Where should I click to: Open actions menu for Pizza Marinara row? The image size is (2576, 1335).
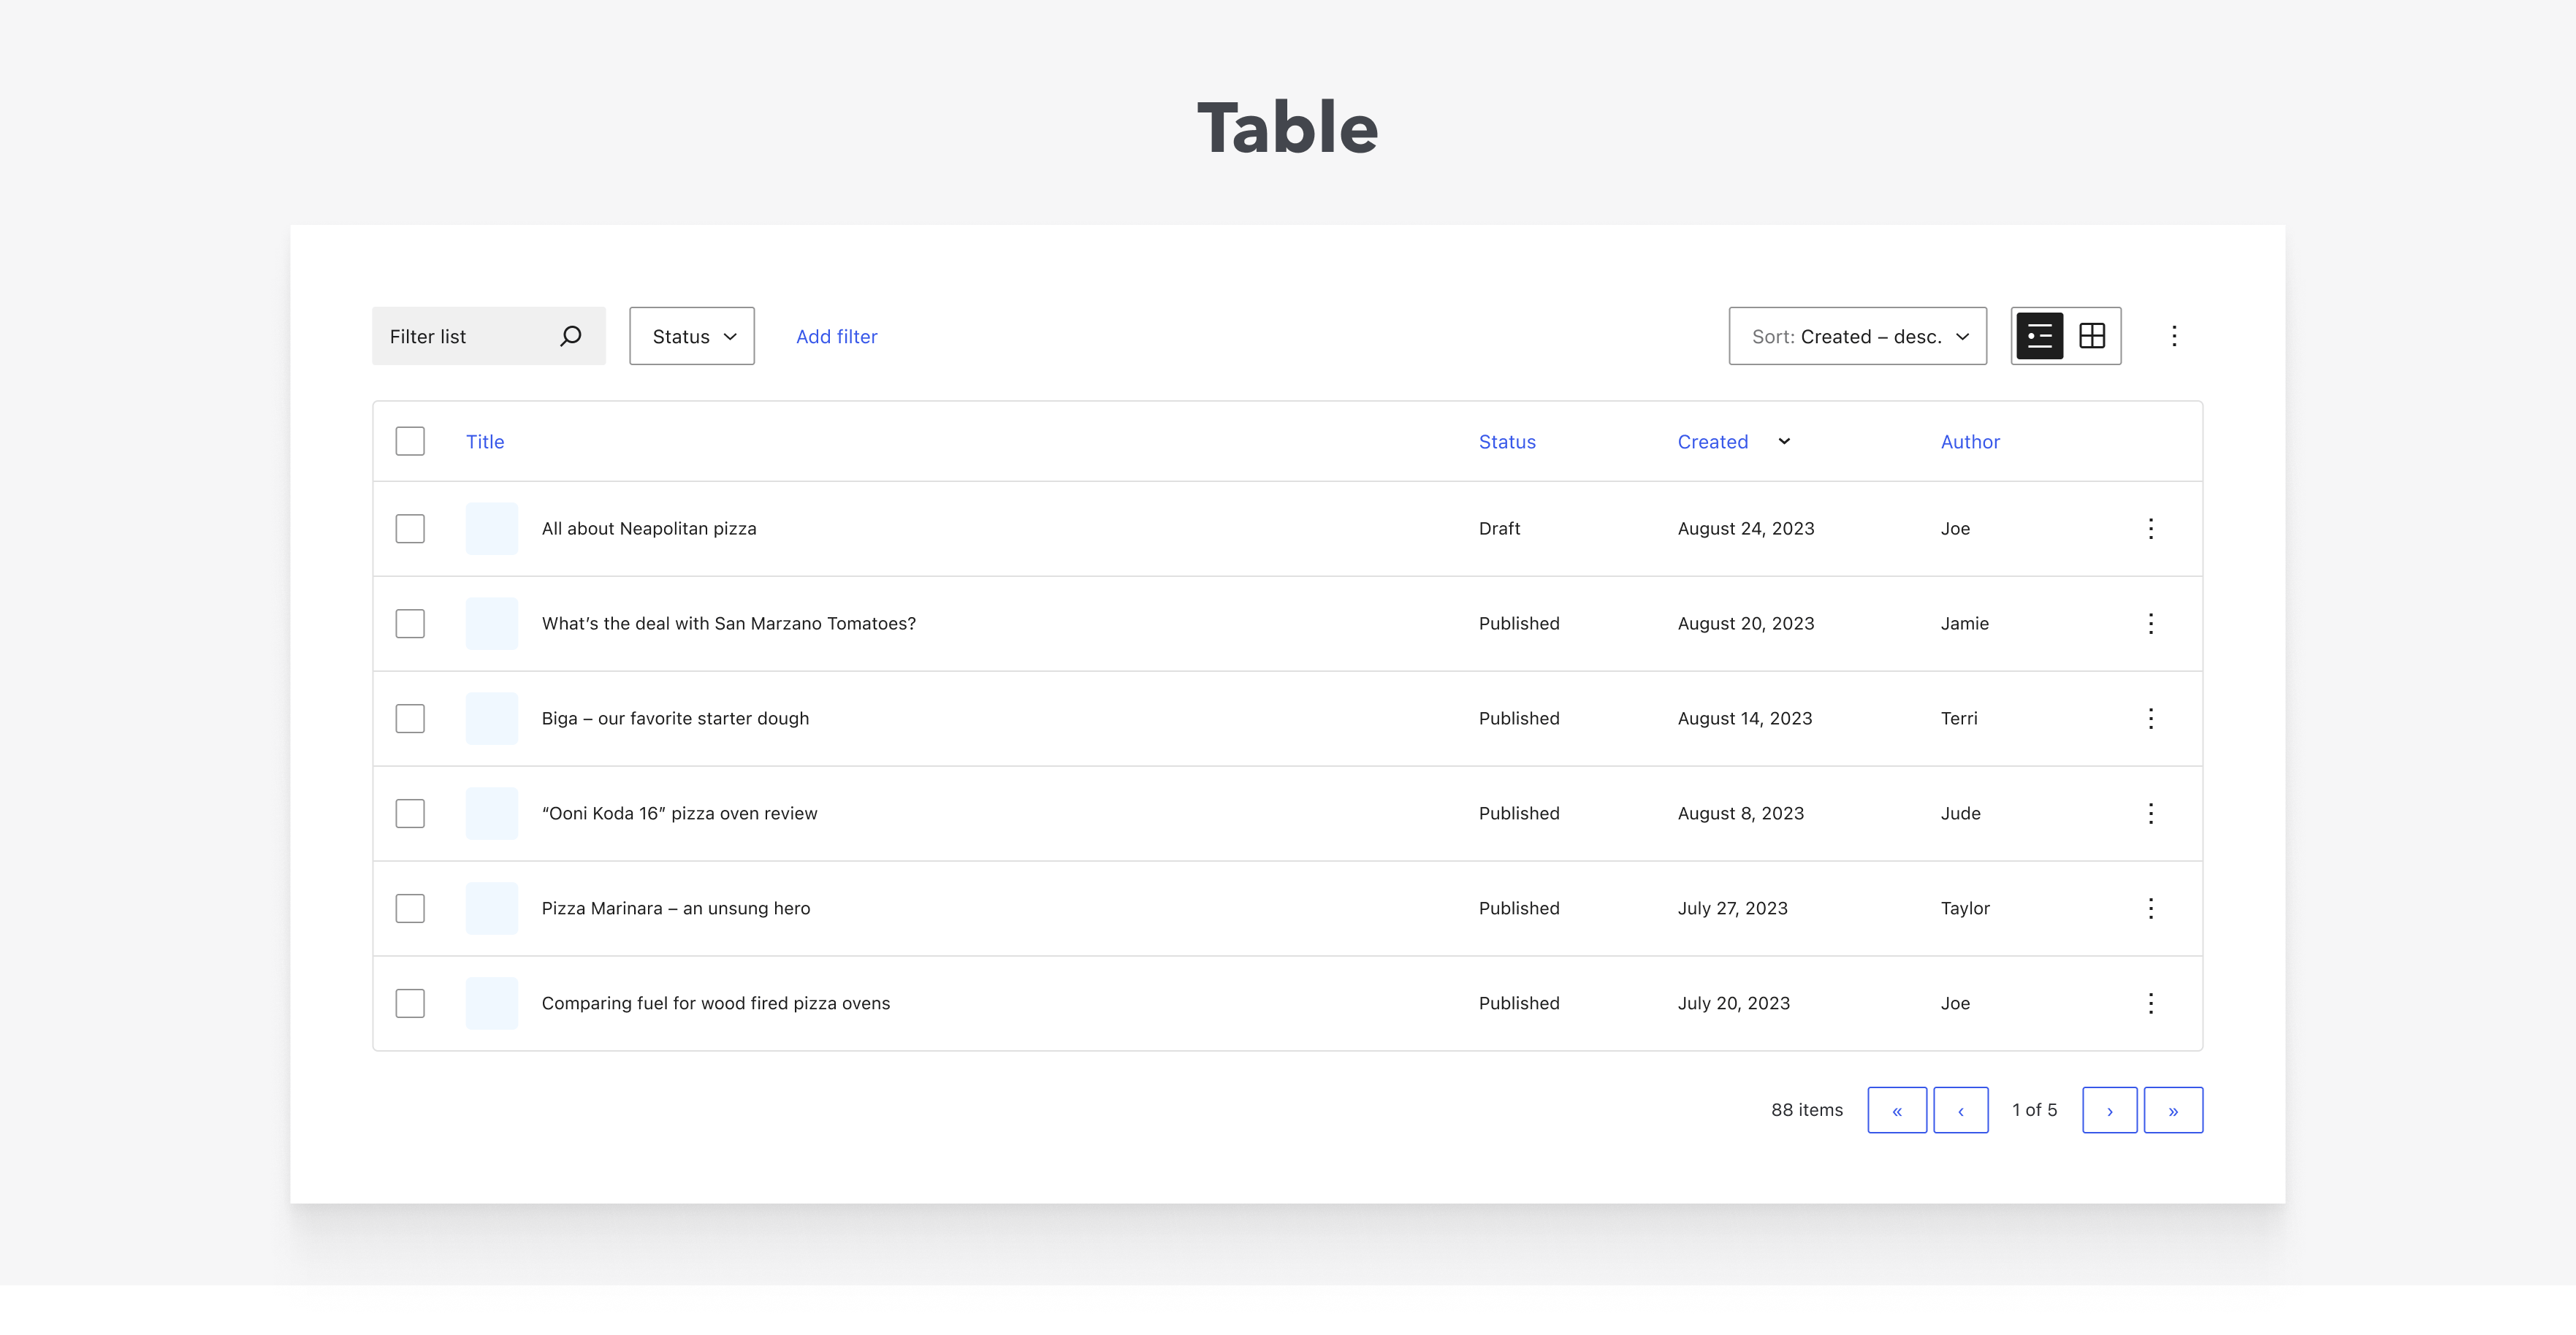(2151, 909)
